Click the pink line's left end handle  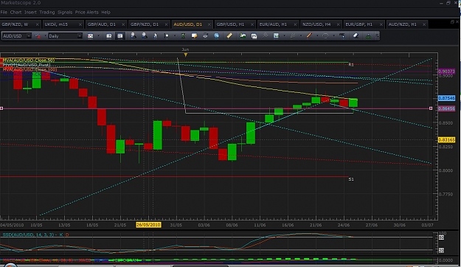(x=1, y=108)
